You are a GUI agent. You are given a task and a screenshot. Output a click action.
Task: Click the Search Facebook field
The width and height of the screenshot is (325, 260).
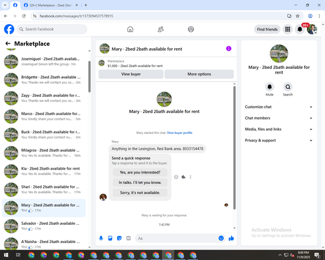click(52, 29)
